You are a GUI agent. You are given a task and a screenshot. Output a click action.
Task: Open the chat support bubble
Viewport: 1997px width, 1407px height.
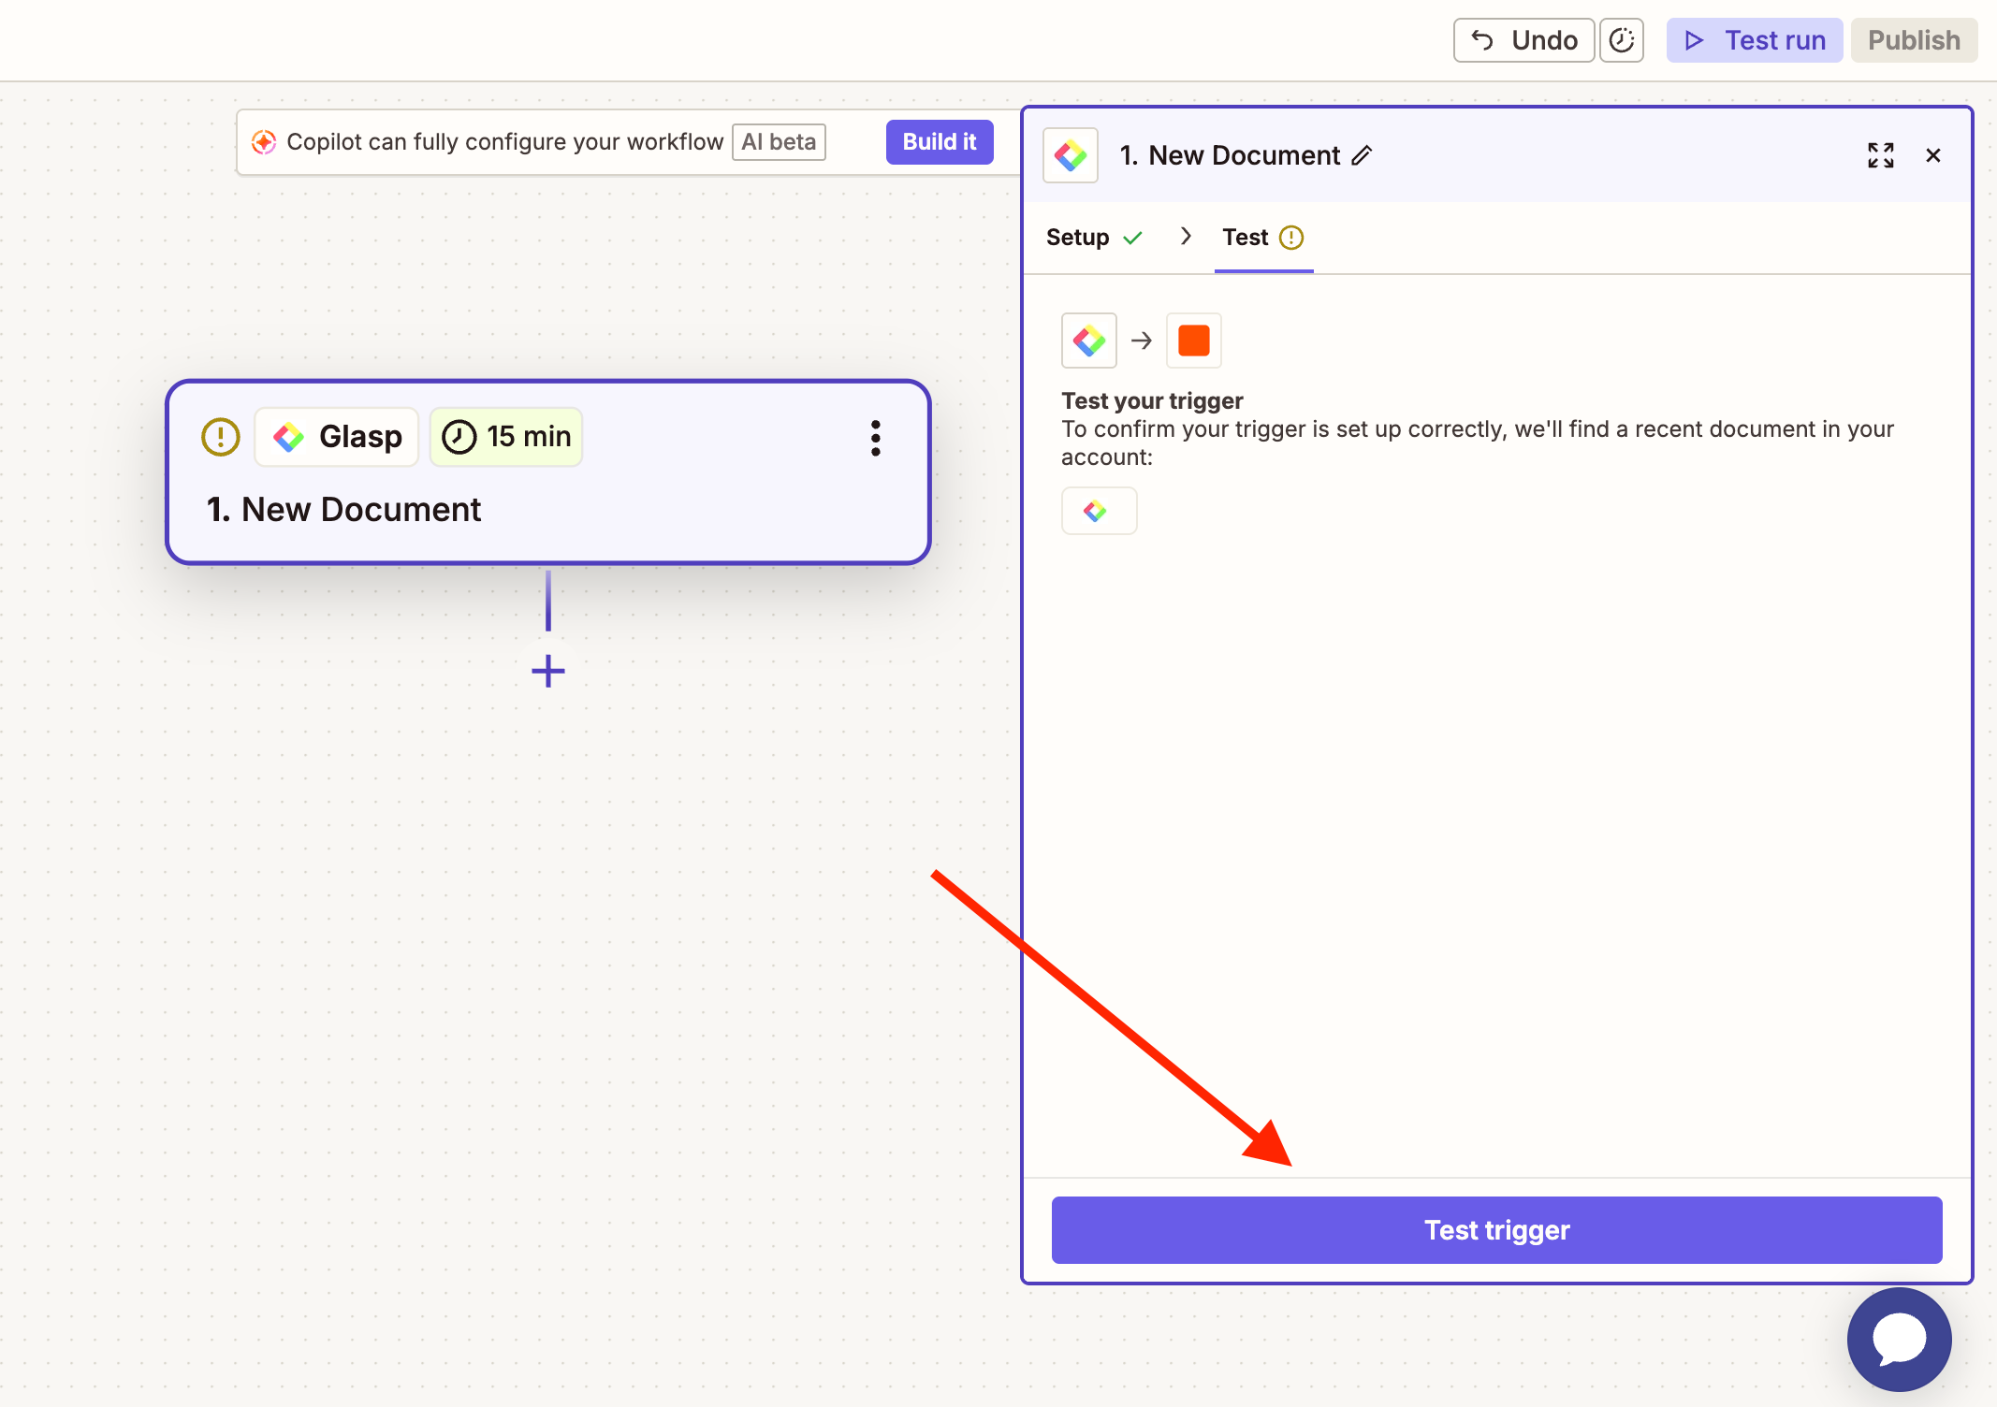1899,1339
